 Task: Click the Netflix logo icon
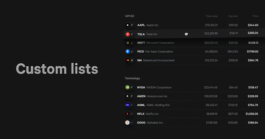click(127, 114)
